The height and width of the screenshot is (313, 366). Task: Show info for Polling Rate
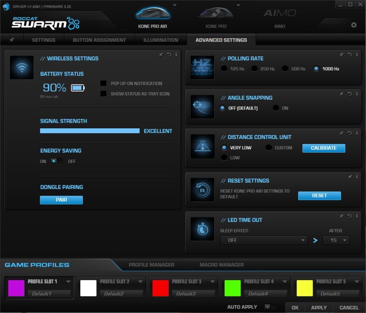357,55
